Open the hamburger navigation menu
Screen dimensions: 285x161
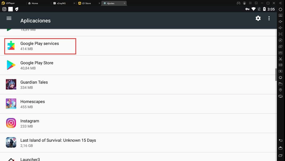tap(9, 18)
